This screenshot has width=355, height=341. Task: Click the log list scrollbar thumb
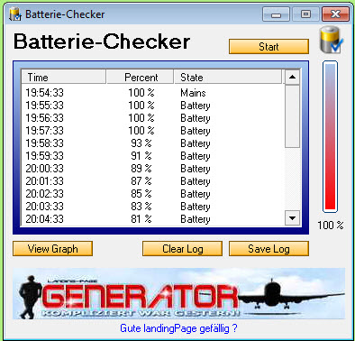(292, 116)
